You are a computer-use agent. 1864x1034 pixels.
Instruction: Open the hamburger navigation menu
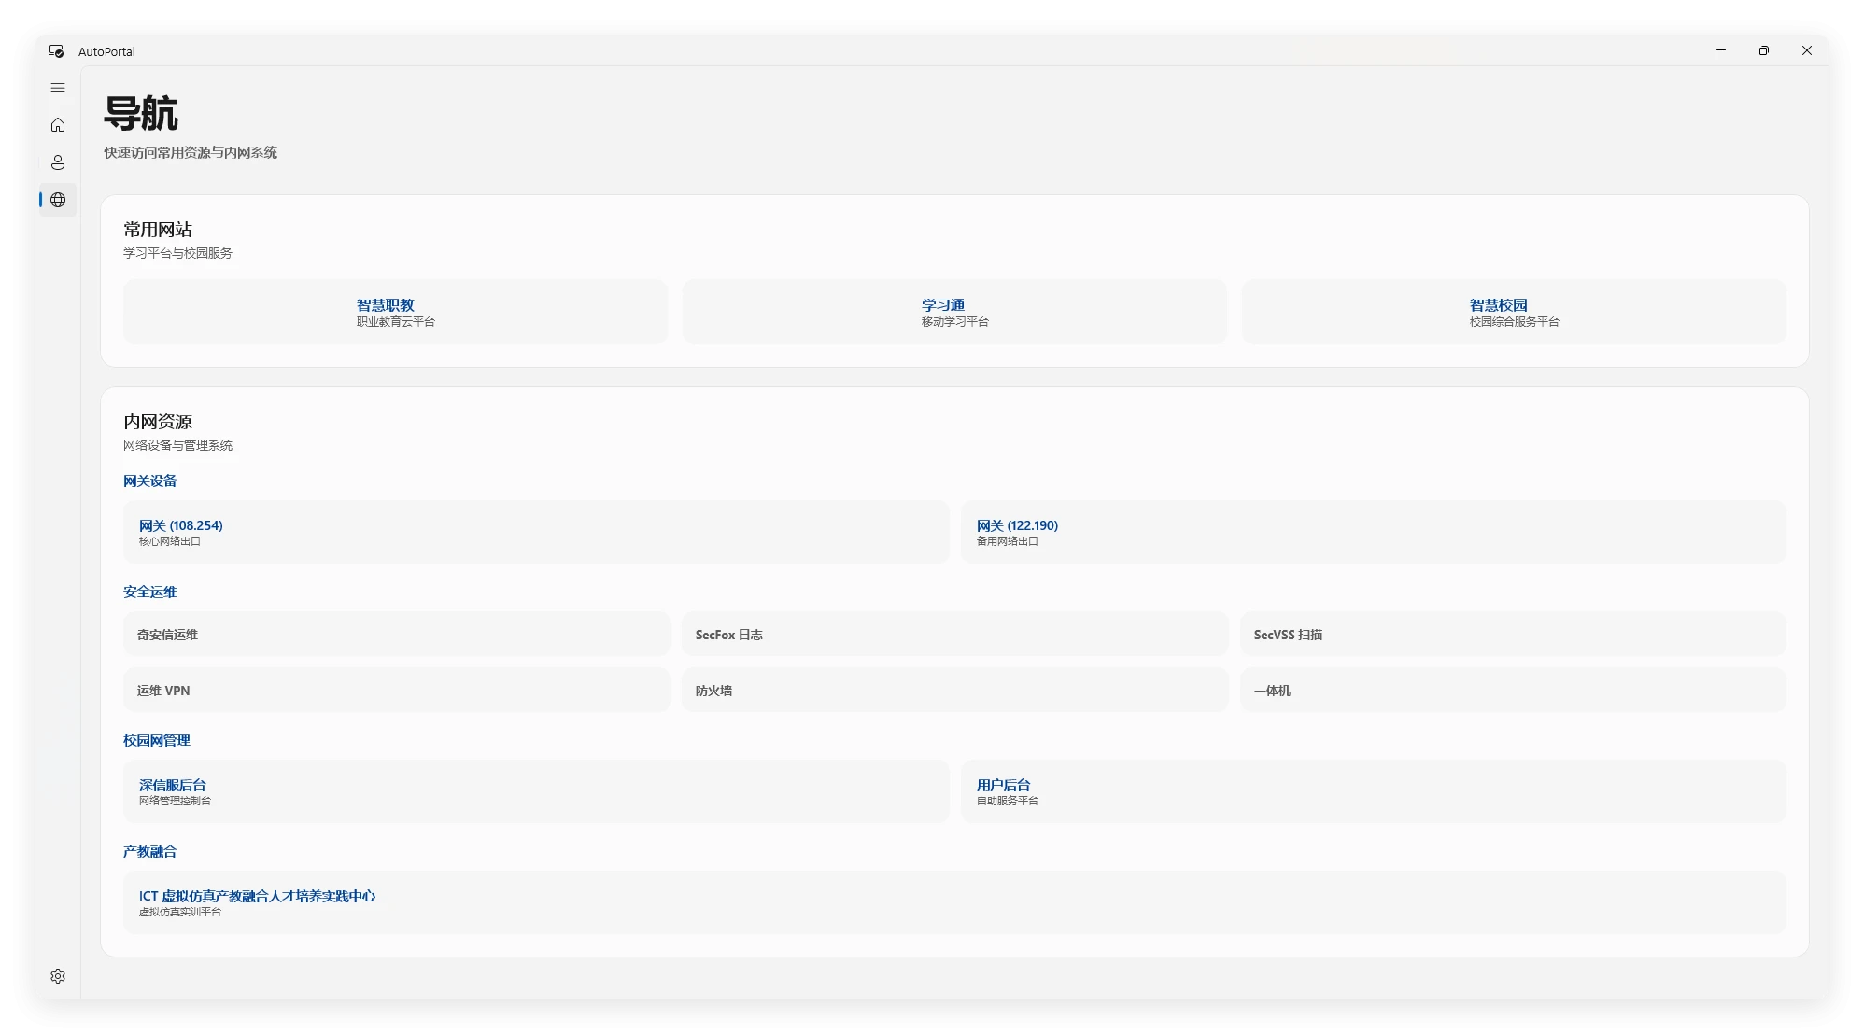(58, 88)
